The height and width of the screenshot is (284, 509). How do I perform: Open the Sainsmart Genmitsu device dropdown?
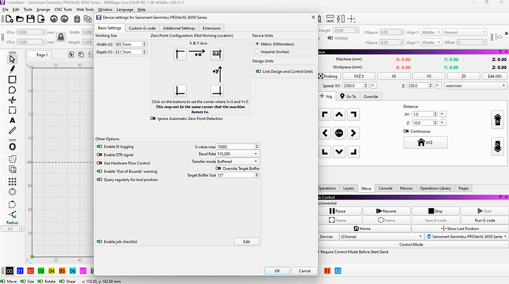(466, 236)
